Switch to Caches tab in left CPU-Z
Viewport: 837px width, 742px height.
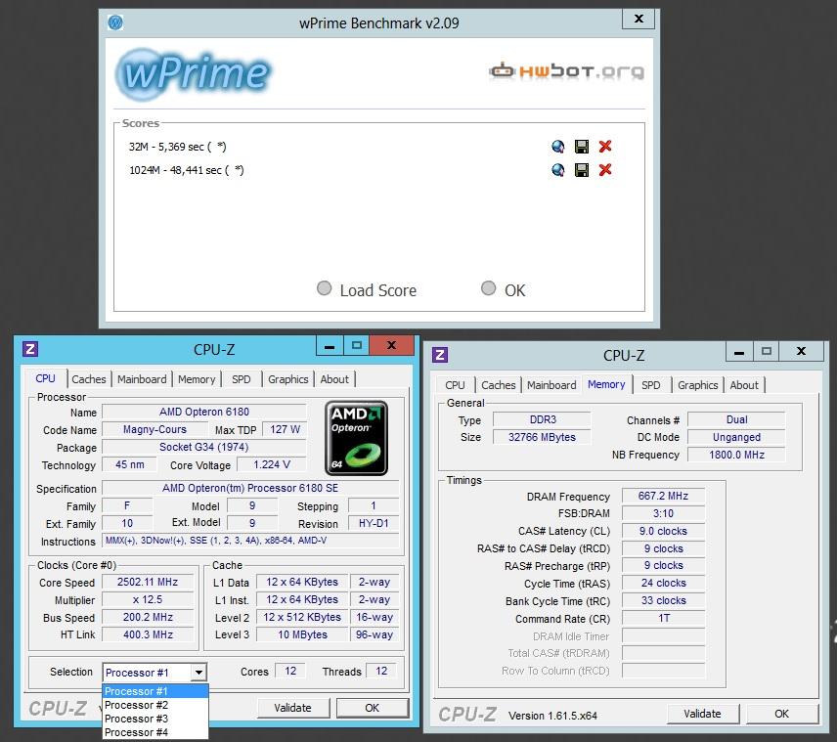(89, 379)
